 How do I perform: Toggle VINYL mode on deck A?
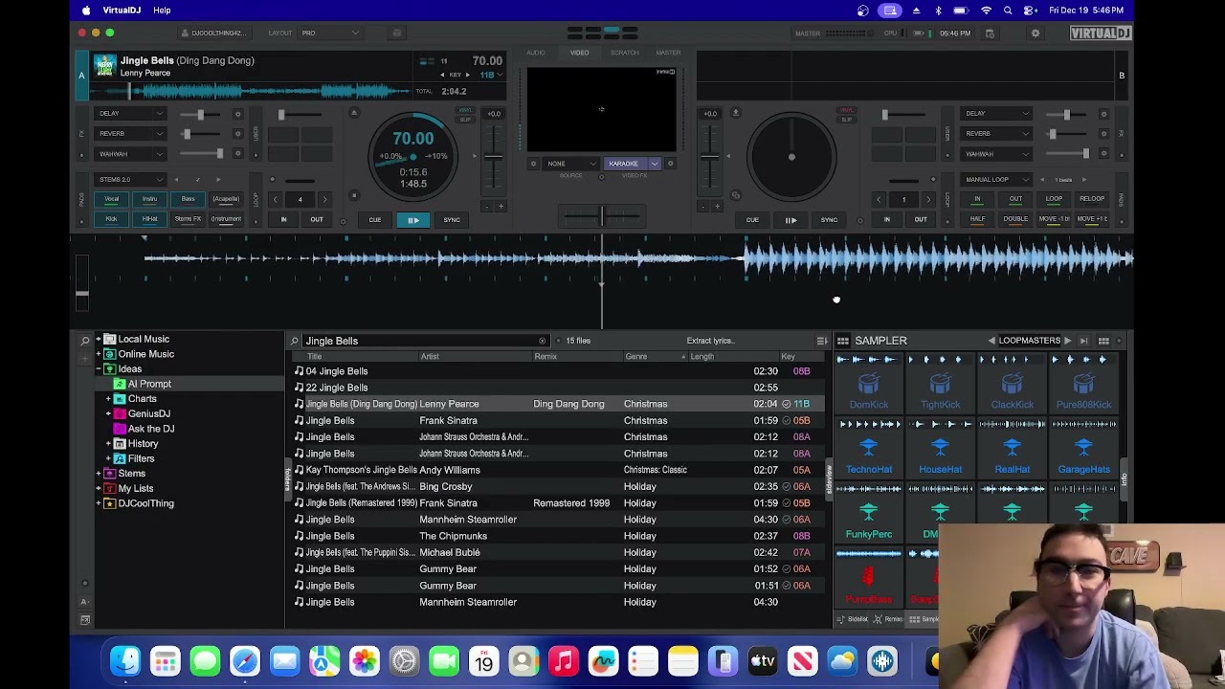pos(465,111)
